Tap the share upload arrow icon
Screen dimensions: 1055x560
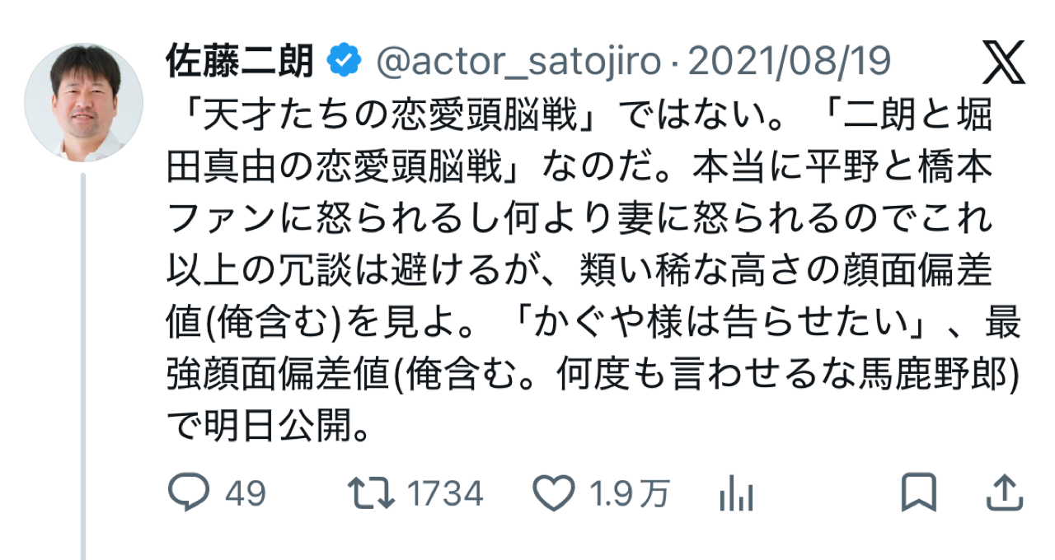point(1005,493)
